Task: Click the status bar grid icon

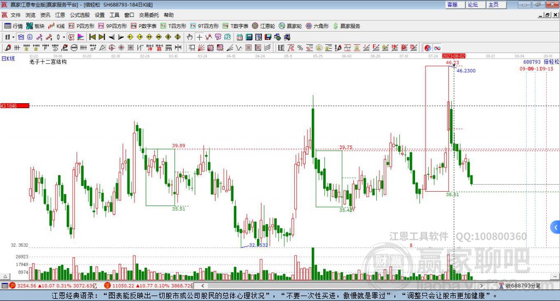Action: (x=4, y=285)
